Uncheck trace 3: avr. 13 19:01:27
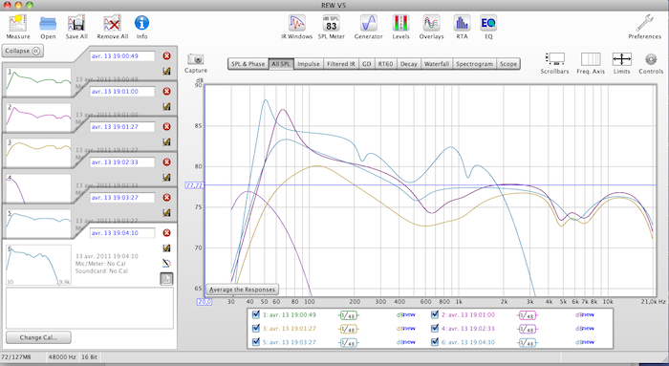 [256, 329]
